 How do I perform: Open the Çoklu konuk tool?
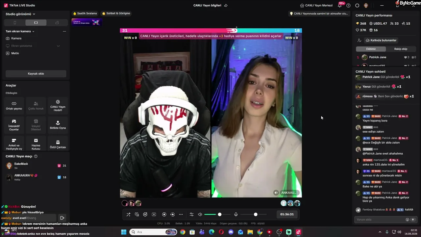point(36,106)
